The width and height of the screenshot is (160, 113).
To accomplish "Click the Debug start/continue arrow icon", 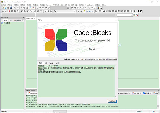I will coord(72,8).
